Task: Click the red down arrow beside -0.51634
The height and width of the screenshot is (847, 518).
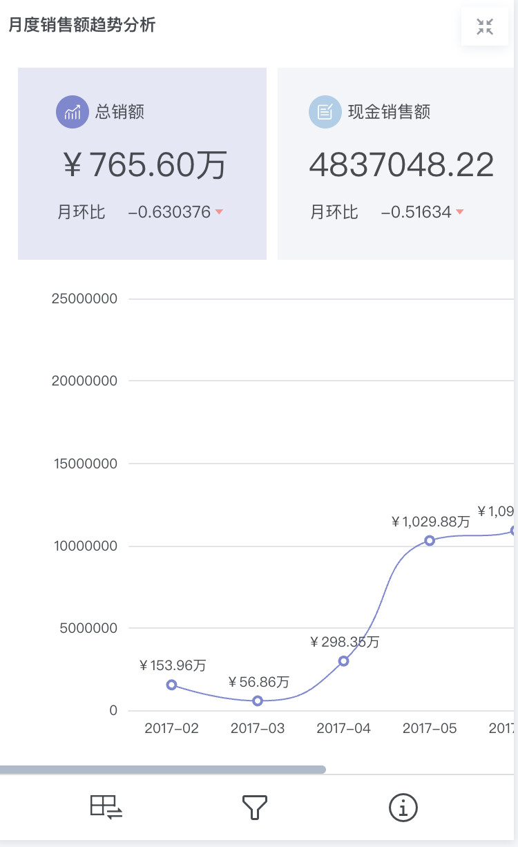Action: coord(459,212)
